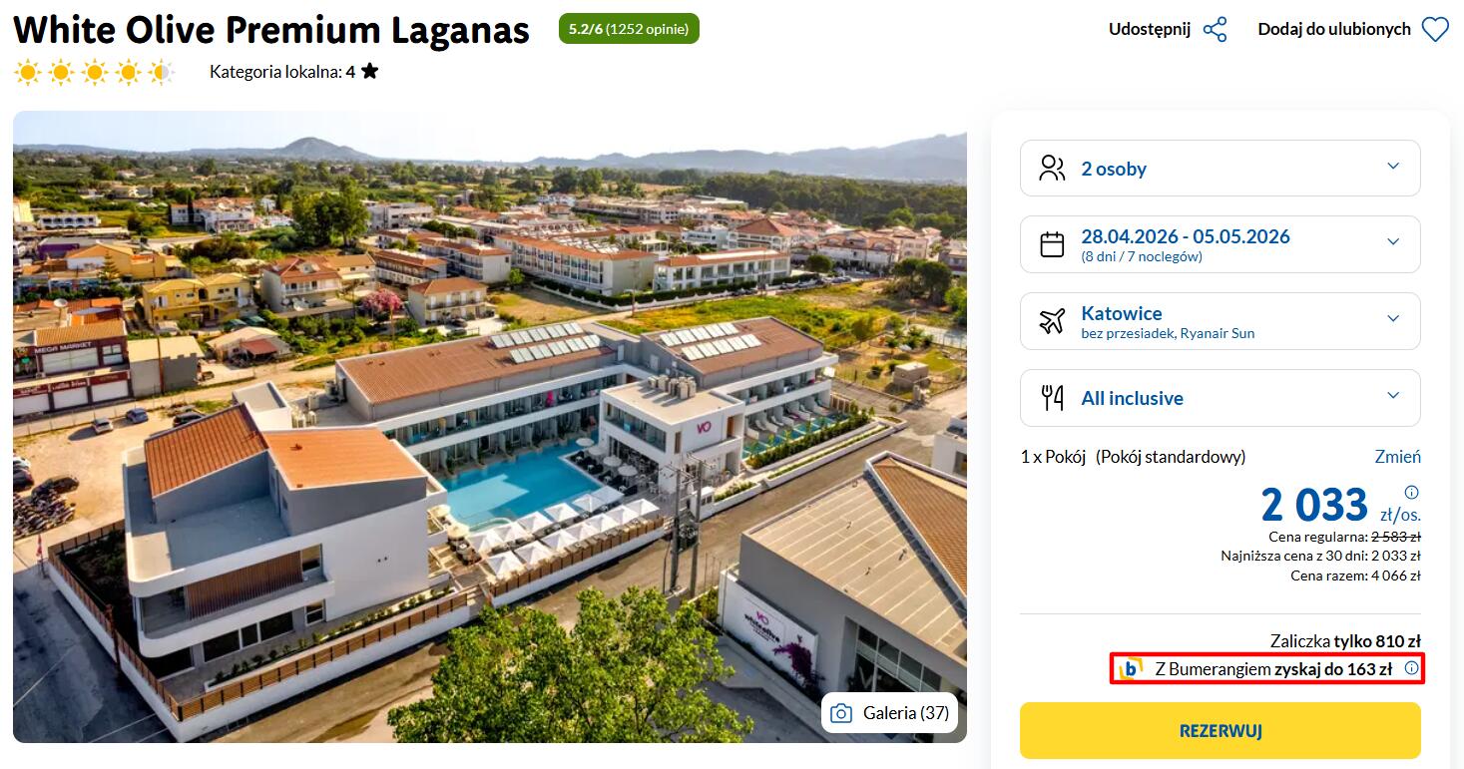Click the airplane departure icon

pos(1052,321)
